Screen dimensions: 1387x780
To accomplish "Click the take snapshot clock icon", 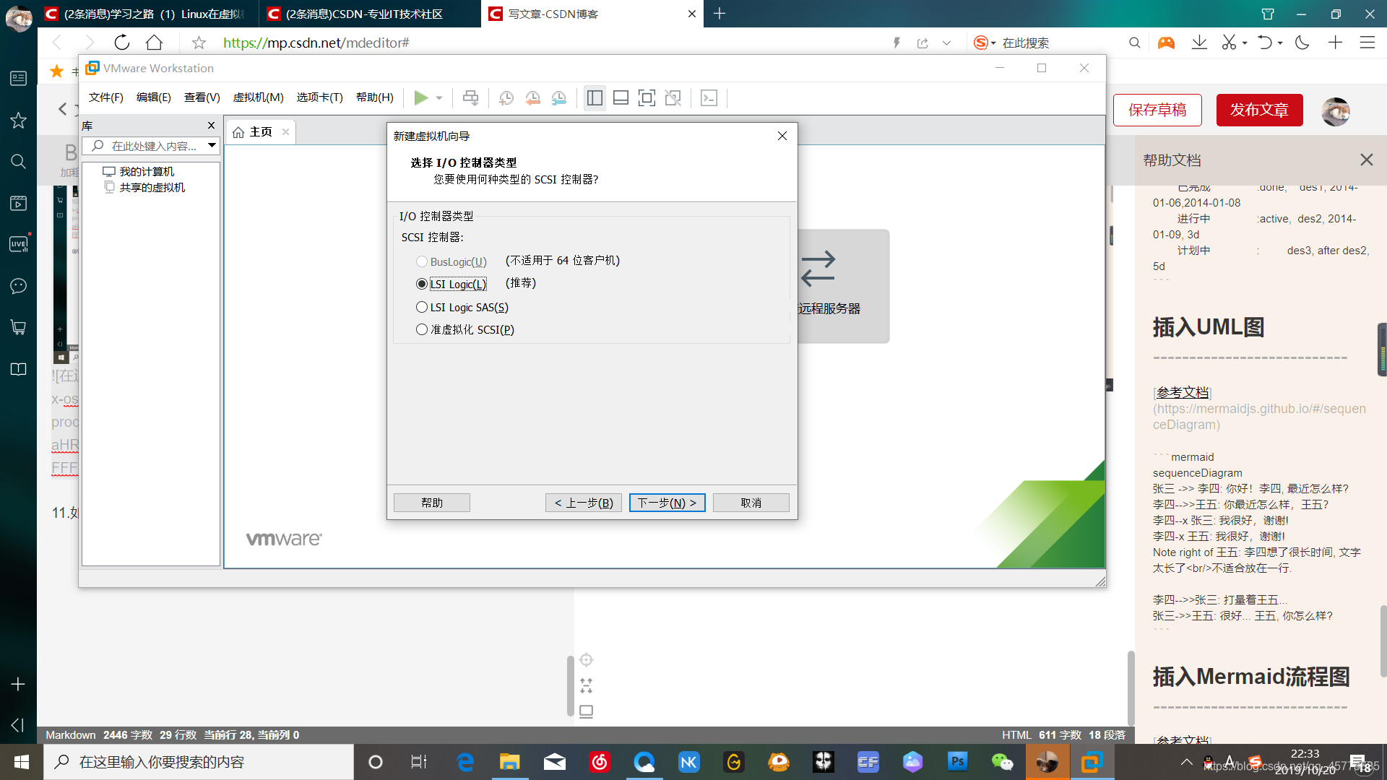I will [506, 97].
